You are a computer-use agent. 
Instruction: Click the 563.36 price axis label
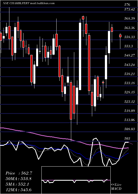(x=129, y=28)
